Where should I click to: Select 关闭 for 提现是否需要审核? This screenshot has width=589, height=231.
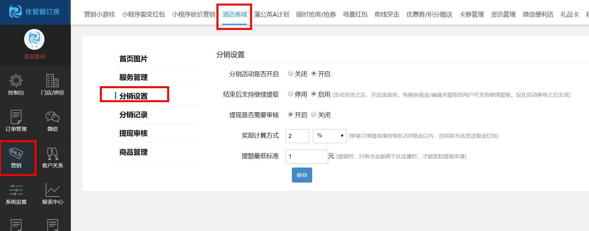pos(314,115)
